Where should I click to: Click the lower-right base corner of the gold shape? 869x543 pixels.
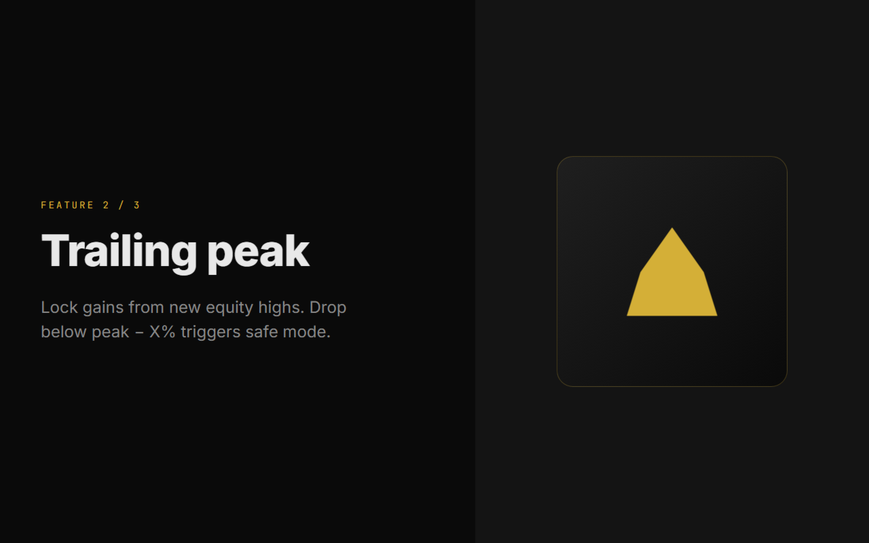point(716,314)
